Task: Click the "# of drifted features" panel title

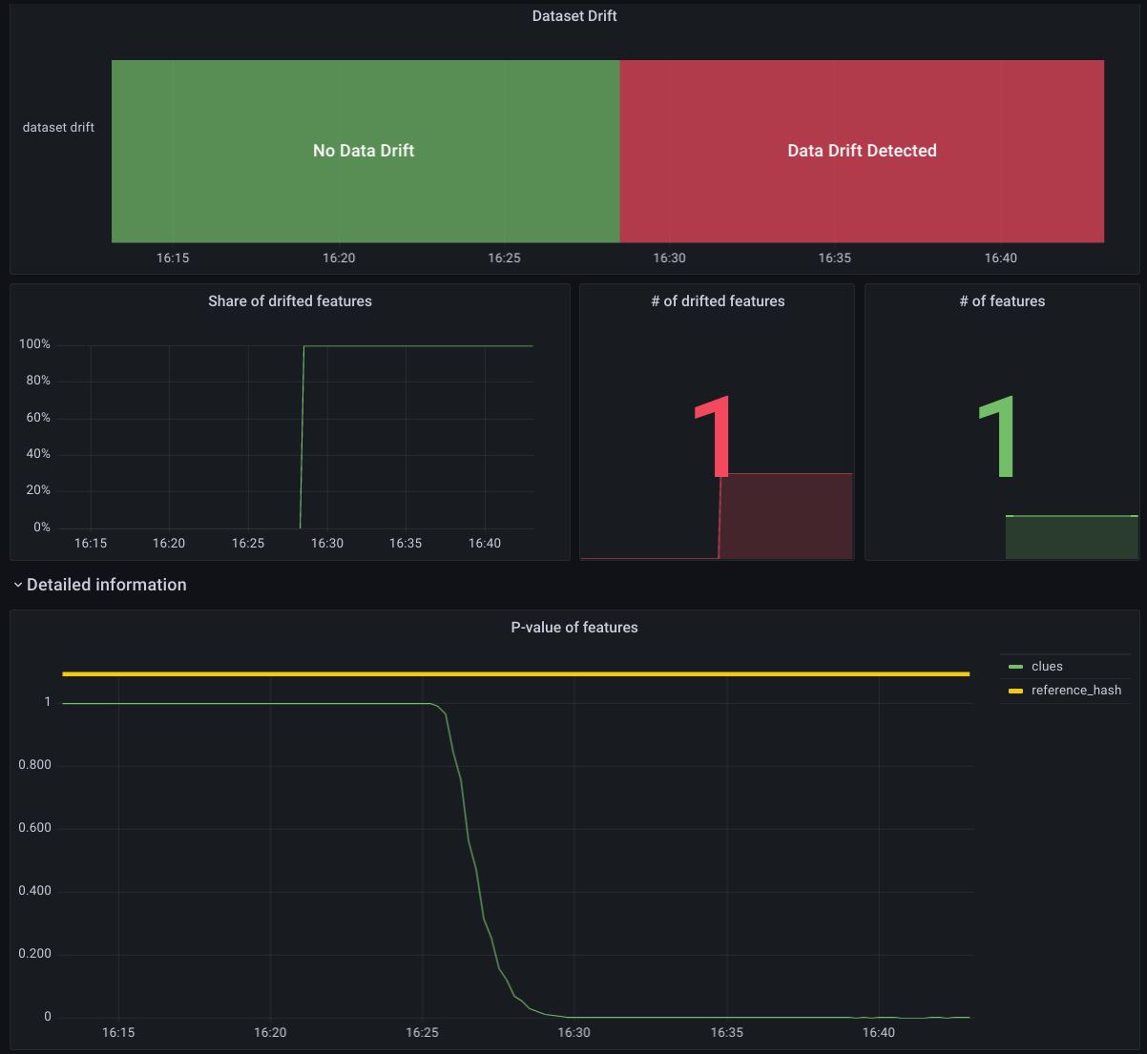Action: 717,300
